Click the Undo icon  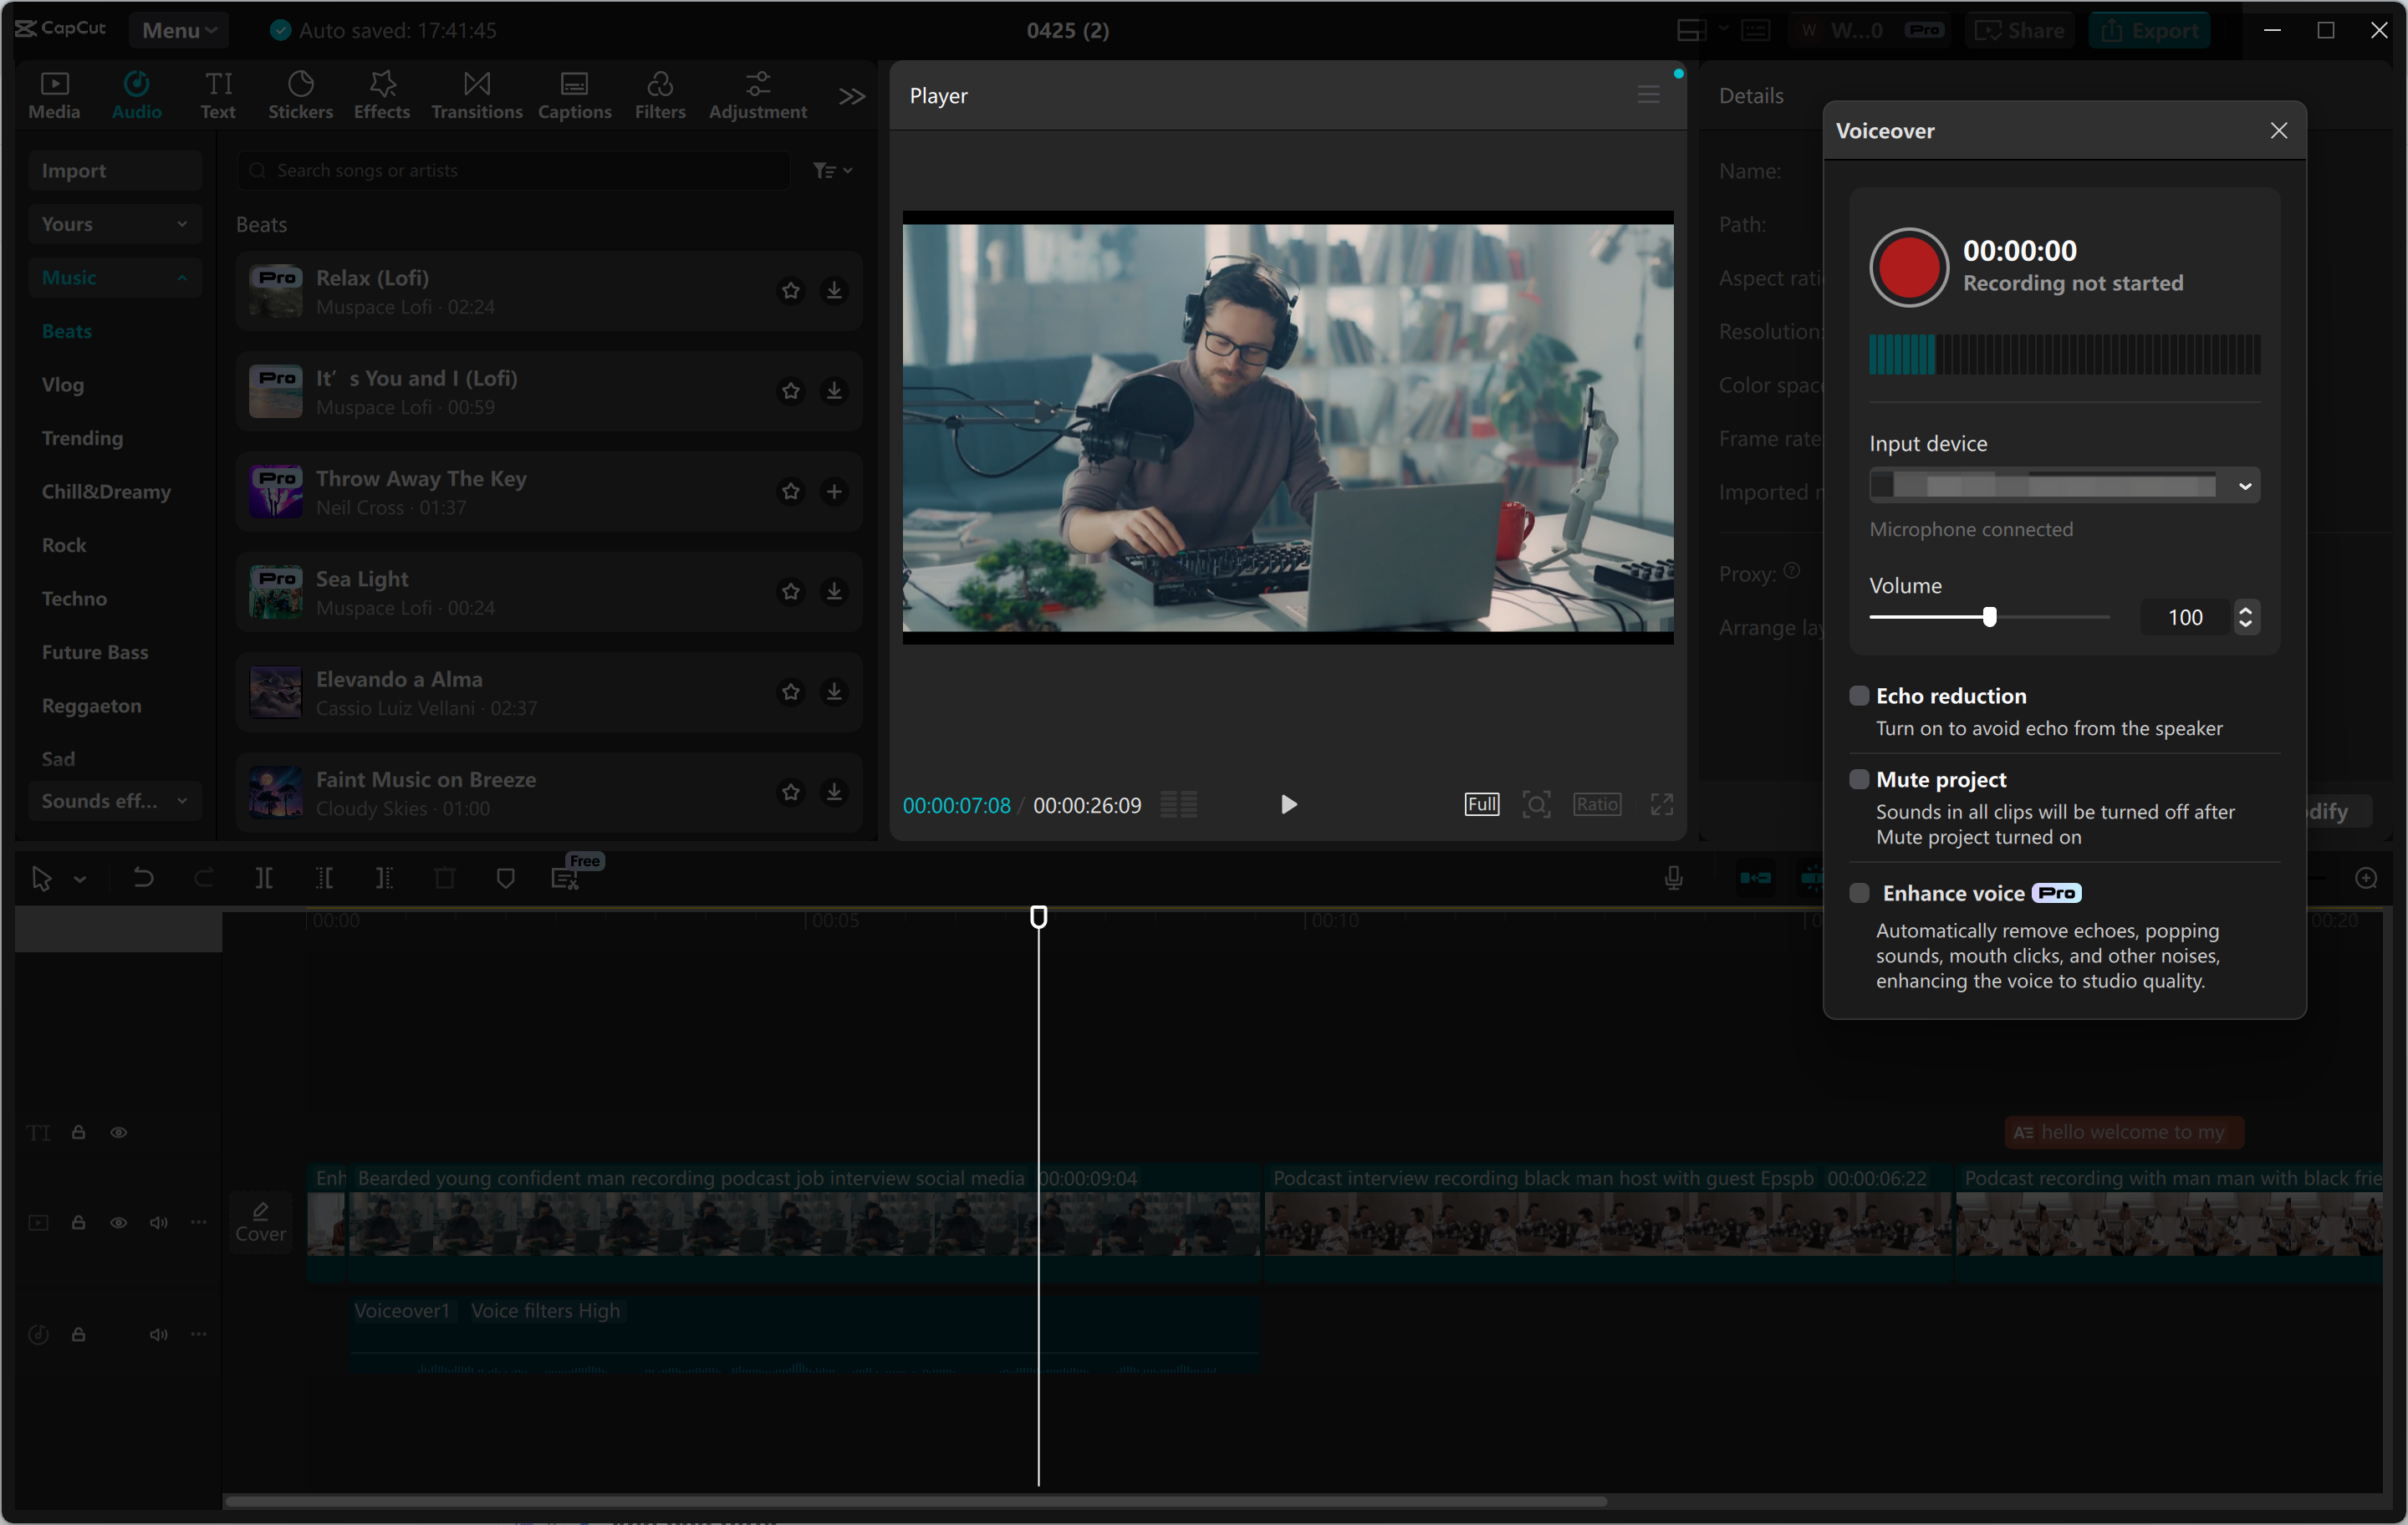click(x=143, y=877)
